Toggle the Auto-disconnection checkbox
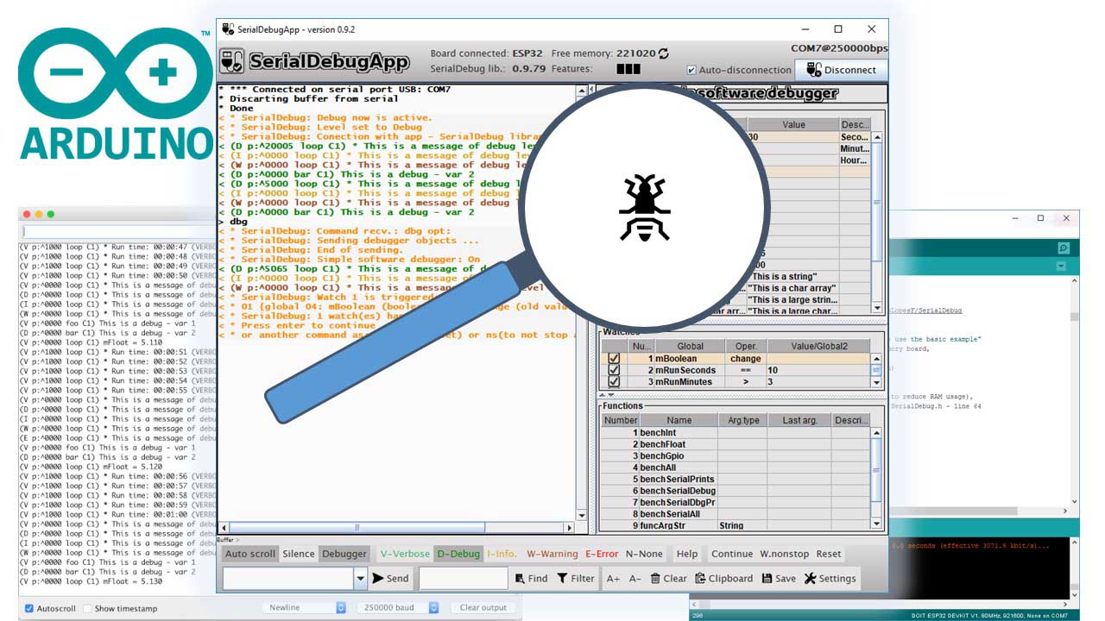 point(691,71)
